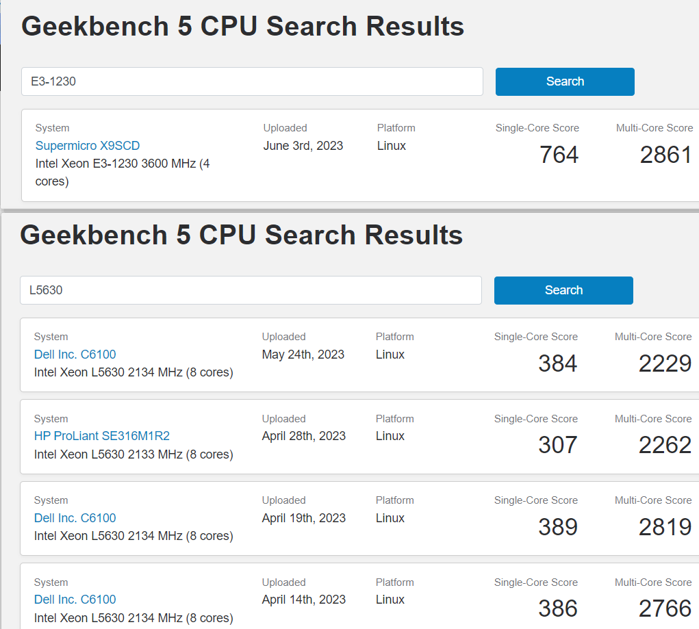Open Dell Inc. C6100 result uploaded May 24th
This screenshot has height=629, width=699.
point(75,355)
